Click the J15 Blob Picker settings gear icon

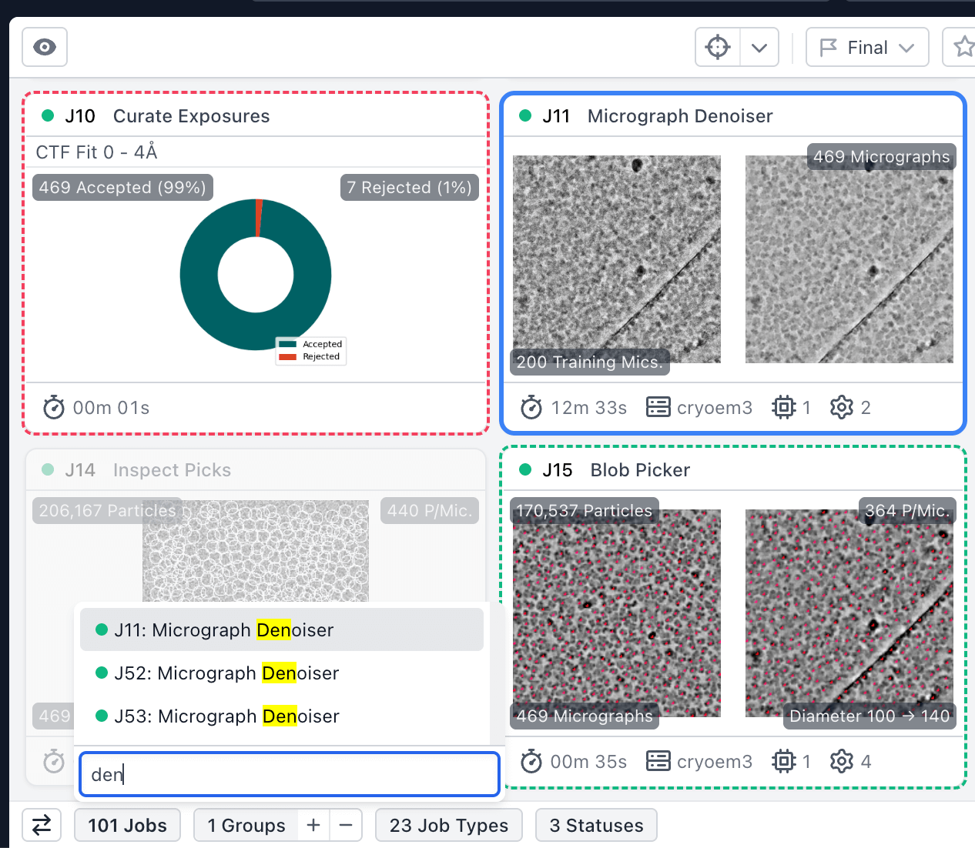click(x=841, y=762)
